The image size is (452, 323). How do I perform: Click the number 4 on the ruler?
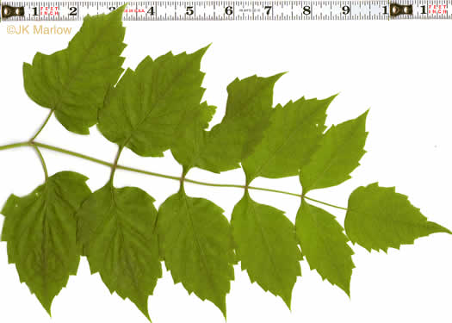[151, 11]
